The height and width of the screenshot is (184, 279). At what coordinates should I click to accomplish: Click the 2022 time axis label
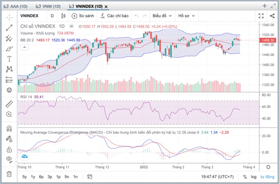[x=144, y=167]
